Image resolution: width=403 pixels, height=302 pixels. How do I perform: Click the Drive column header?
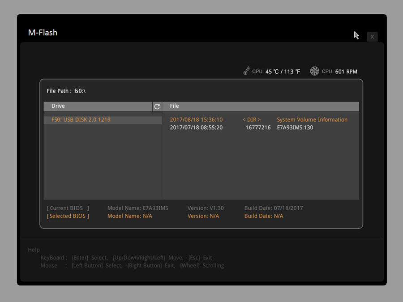pyautogui.click(x=58, y=106)
